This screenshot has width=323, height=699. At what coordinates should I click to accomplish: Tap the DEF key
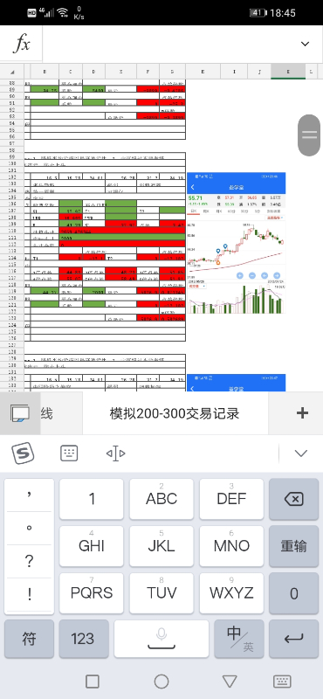point(231,499)
